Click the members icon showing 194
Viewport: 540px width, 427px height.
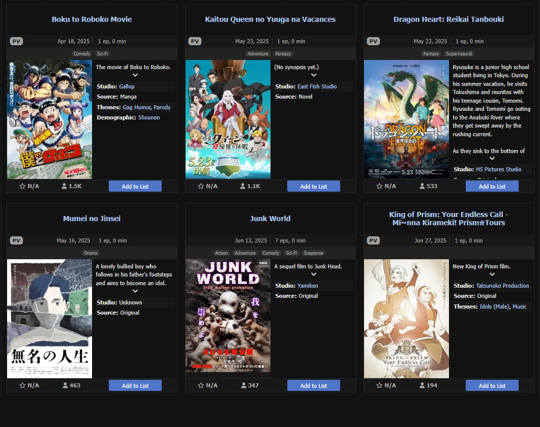422,385
